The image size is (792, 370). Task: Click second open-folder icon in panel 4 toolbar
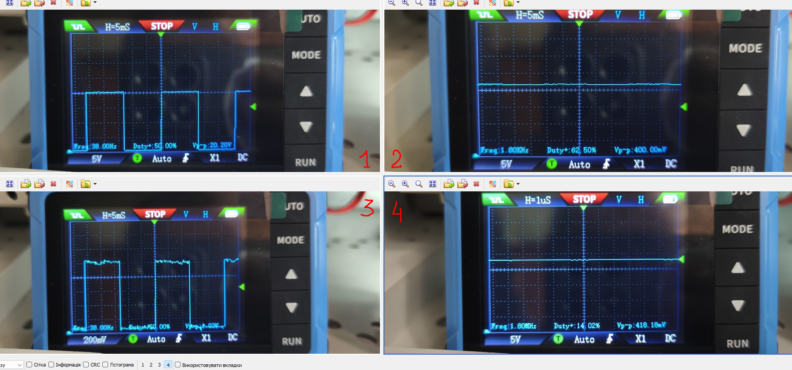coord(463,184)
